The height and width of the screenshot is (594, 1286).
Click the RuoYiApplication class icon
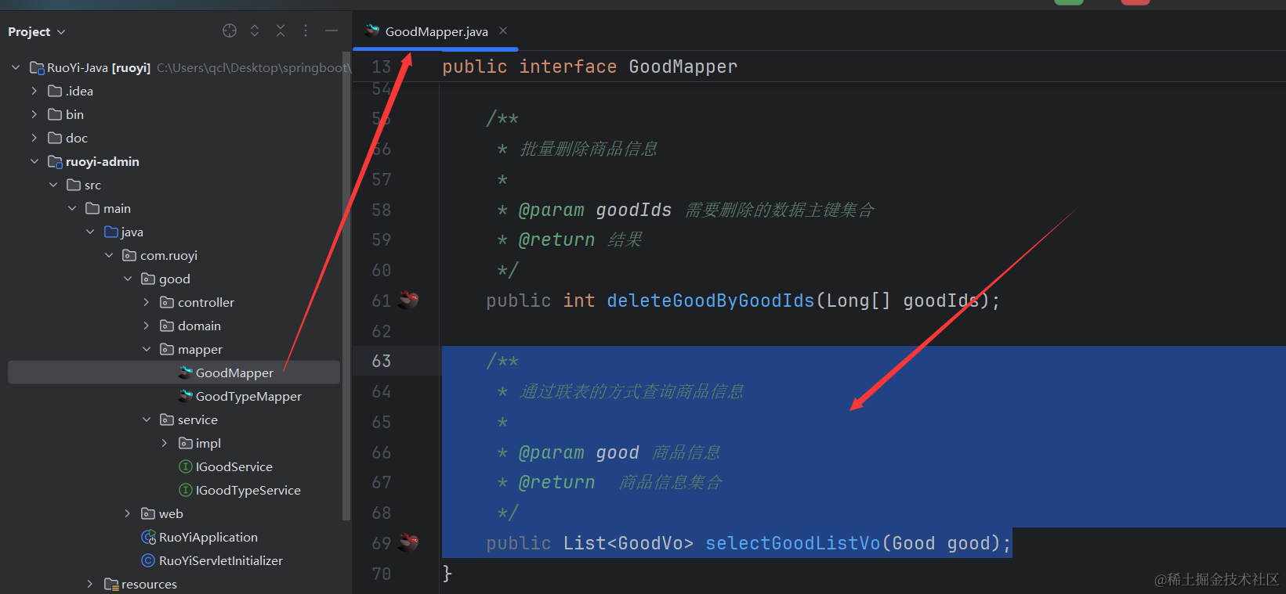(148, 537)
